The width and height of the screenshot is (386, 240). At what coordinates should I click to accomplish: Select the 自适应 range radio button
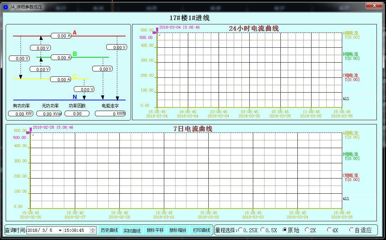351,230
